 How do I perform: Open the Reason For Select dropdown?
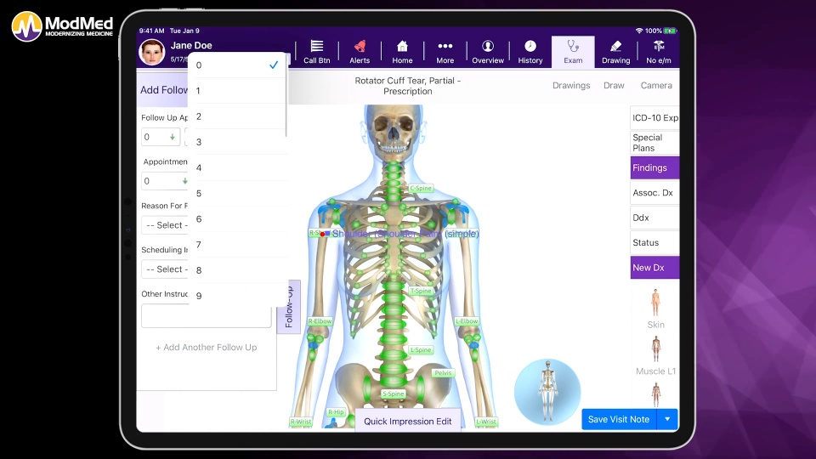point(165,225)
